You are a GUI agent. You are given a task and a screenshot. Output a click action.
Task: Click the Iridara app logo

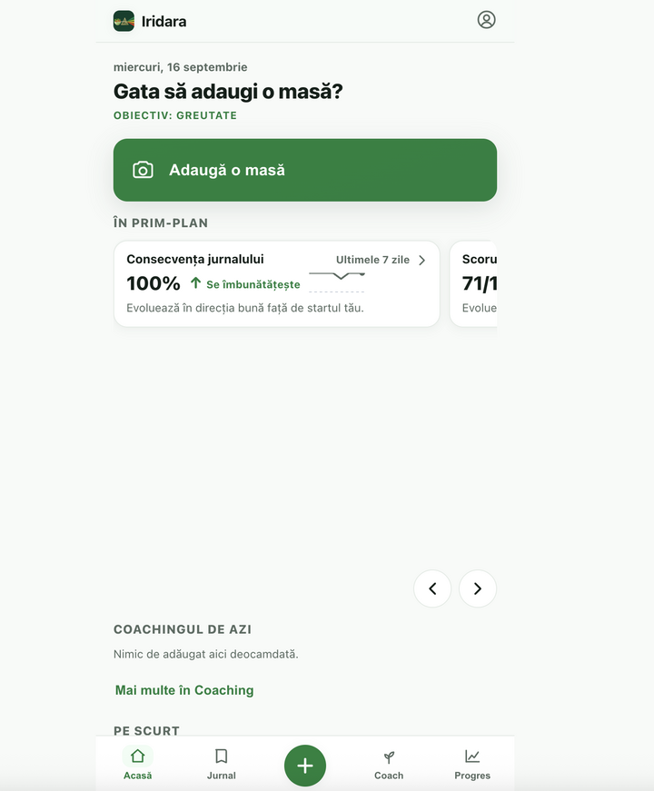[124, 21]
